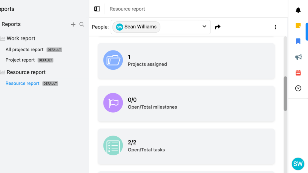This screenshot has width=308, height=173.
Task: Click the Projects assigned folder icon
Action: click(x=113, y=60)
